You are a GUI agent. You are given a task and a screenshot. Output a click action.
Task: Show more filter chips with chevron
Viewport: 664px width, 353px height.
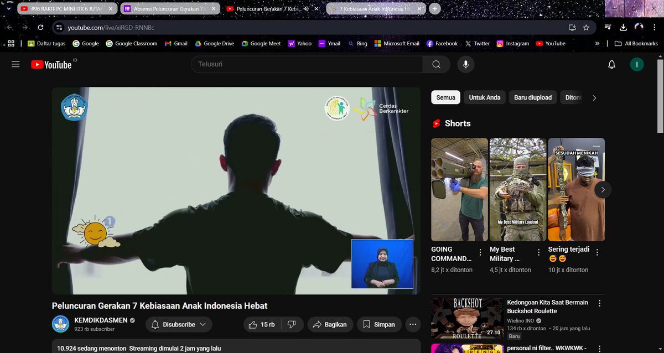pyautogui.click(x=594, y=98)
